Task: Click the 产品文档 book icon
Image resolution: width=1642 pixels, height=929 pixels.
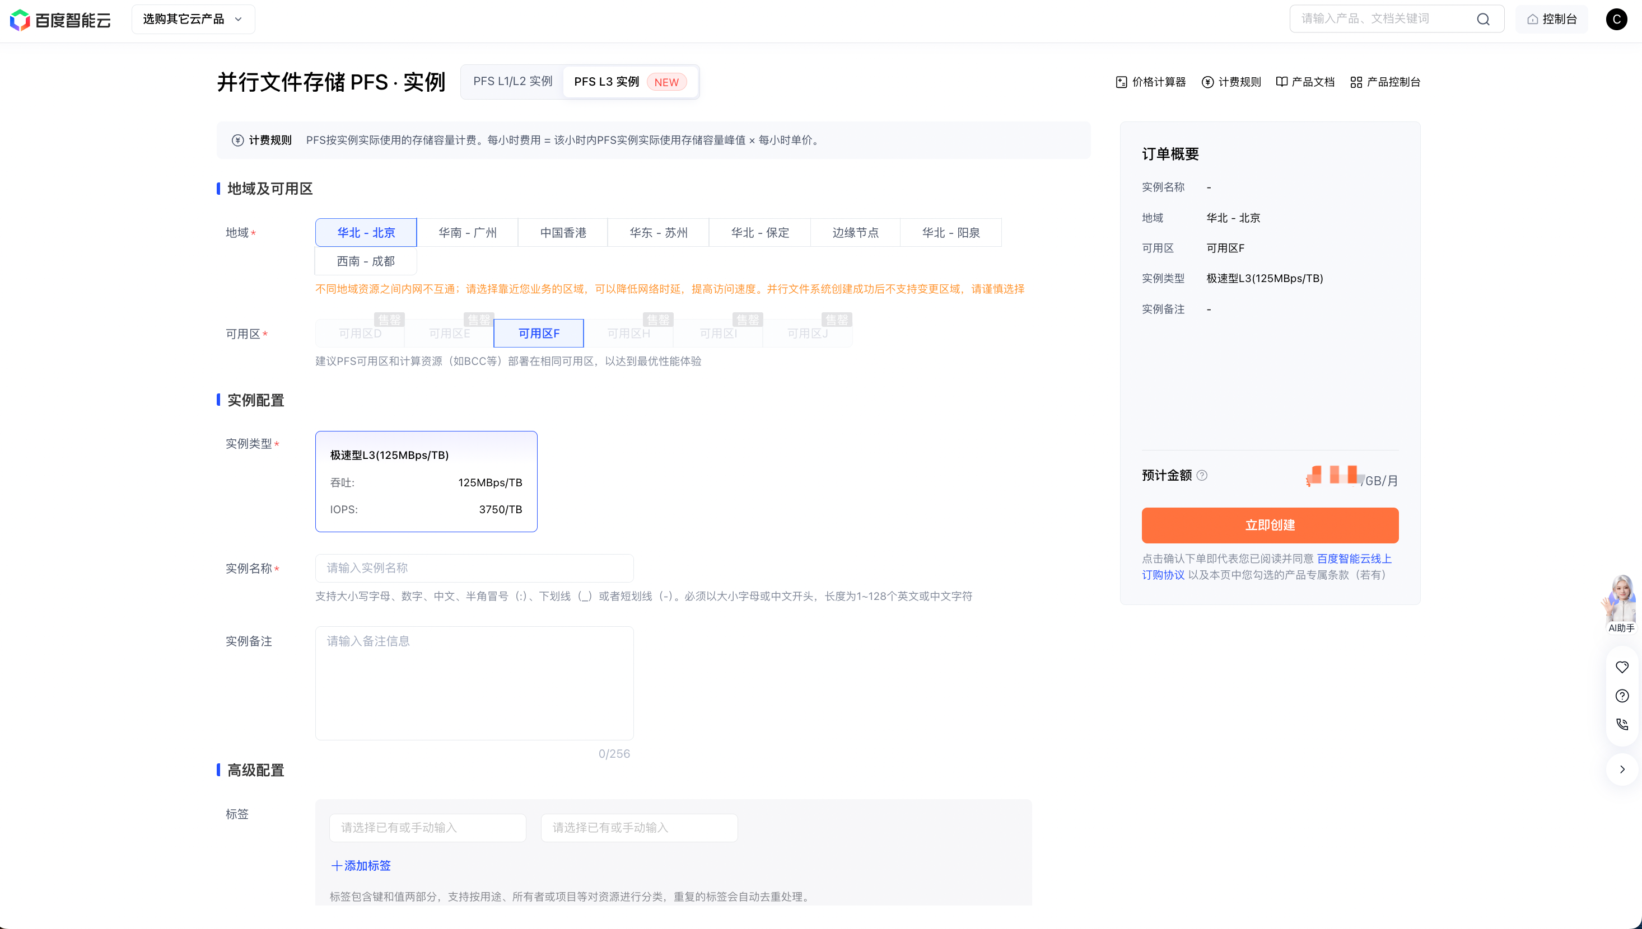Action: coord(1281,82)
